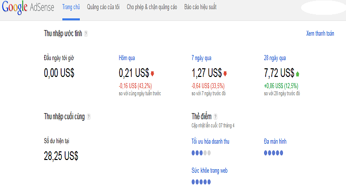Click green up arrow next to 7,72 US$
Image resolution: width=346 pixels, height=187 pixels.
pyautogui.click(x=298, y=73)
